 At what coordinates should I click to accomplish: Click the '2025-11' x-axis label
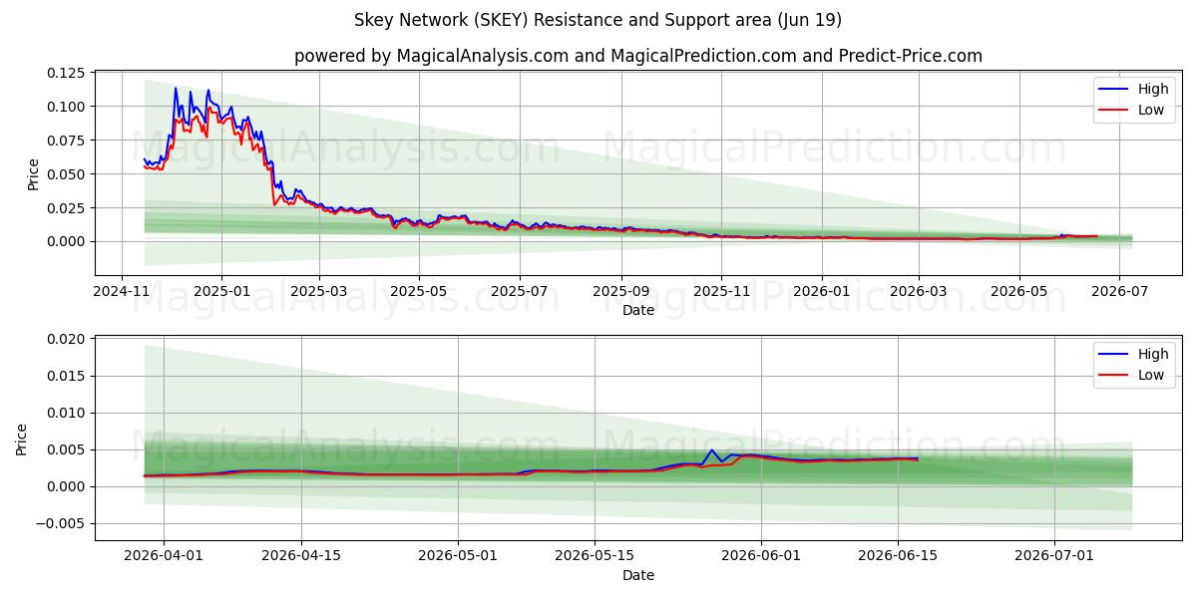721,291
